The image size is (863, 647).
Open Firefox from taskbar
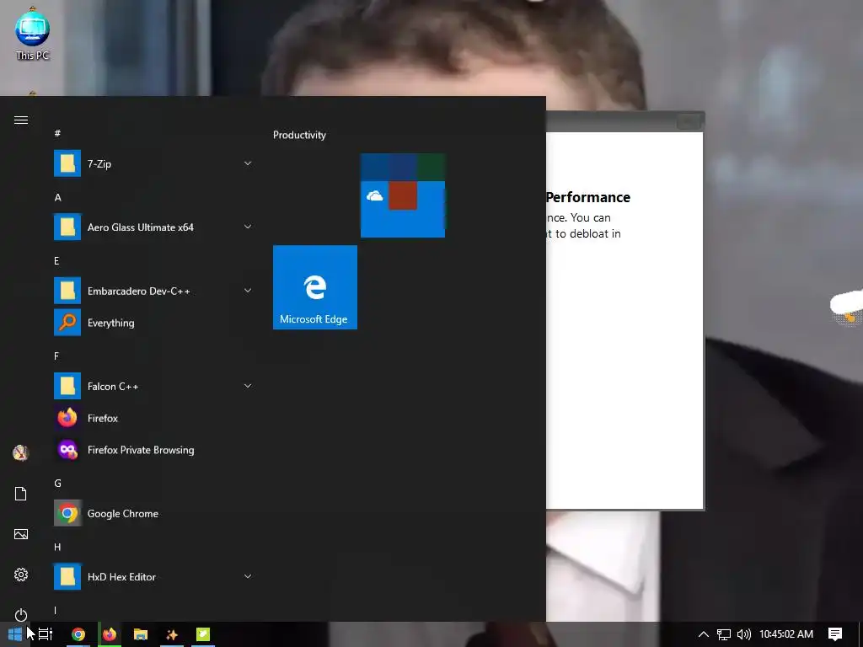pyautogui.click(x=110, y=634)
